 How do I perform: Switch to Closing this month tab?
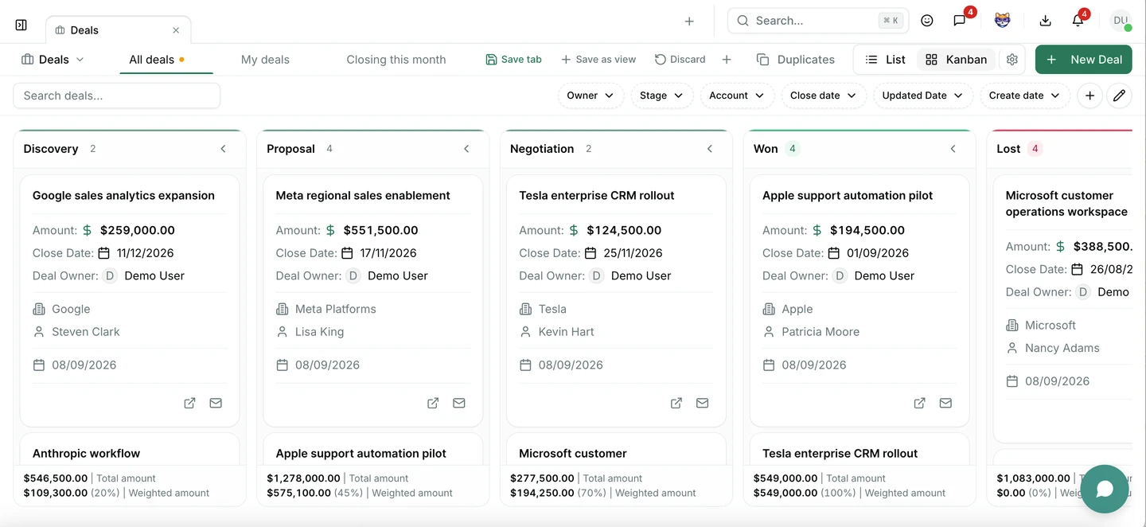point(396,60)
